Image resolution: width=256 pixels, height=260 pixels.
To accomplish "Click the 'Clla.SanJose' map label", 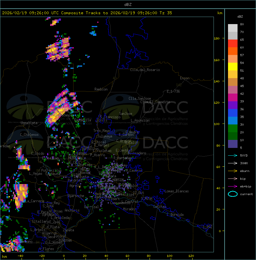I will point(140,99).
